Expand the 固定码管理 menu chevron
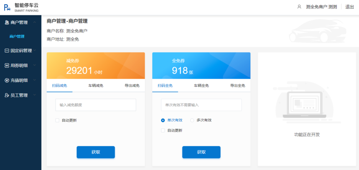Screen dimensions: 359x170 (x=35, y=50)
